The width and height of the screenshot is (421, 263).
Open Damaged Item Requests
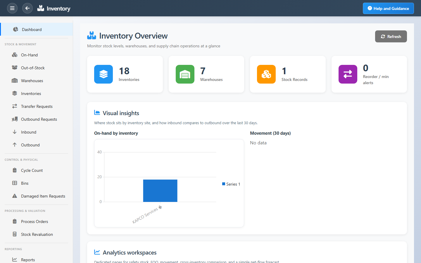point(36,196)
